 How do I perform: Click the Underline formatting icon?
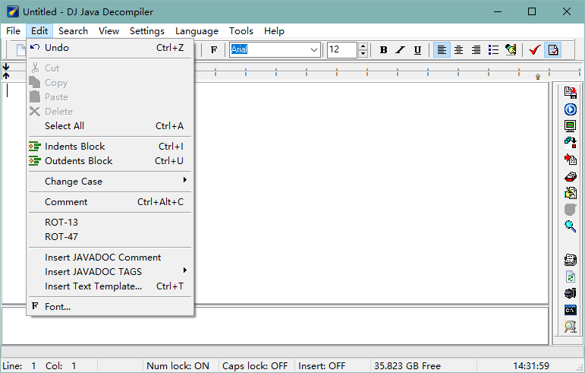(417, 49)
